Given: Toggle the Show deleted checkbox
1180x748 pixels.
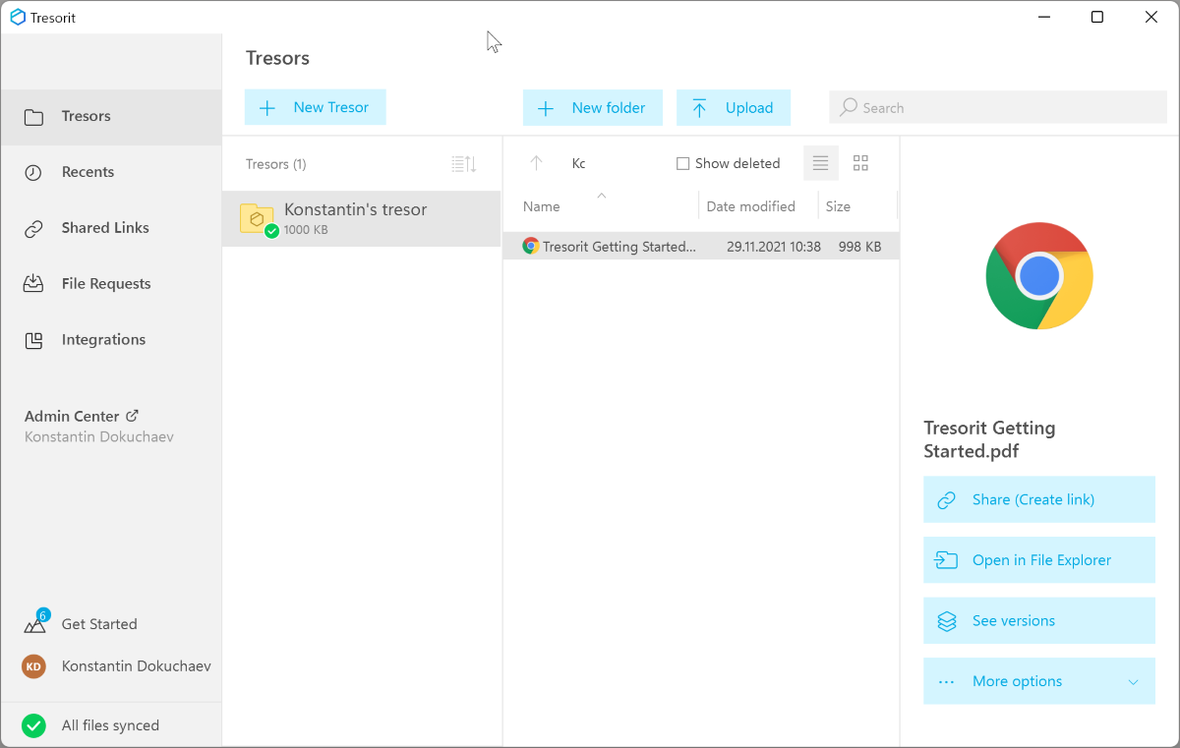Looking at the screenshot, I should [x=682, y=164].
